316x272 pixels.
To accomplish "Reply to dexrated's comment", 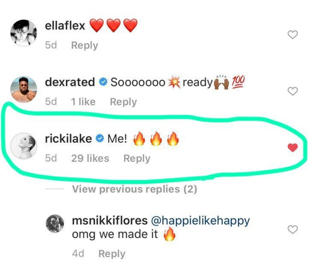I will pos(123,102).
